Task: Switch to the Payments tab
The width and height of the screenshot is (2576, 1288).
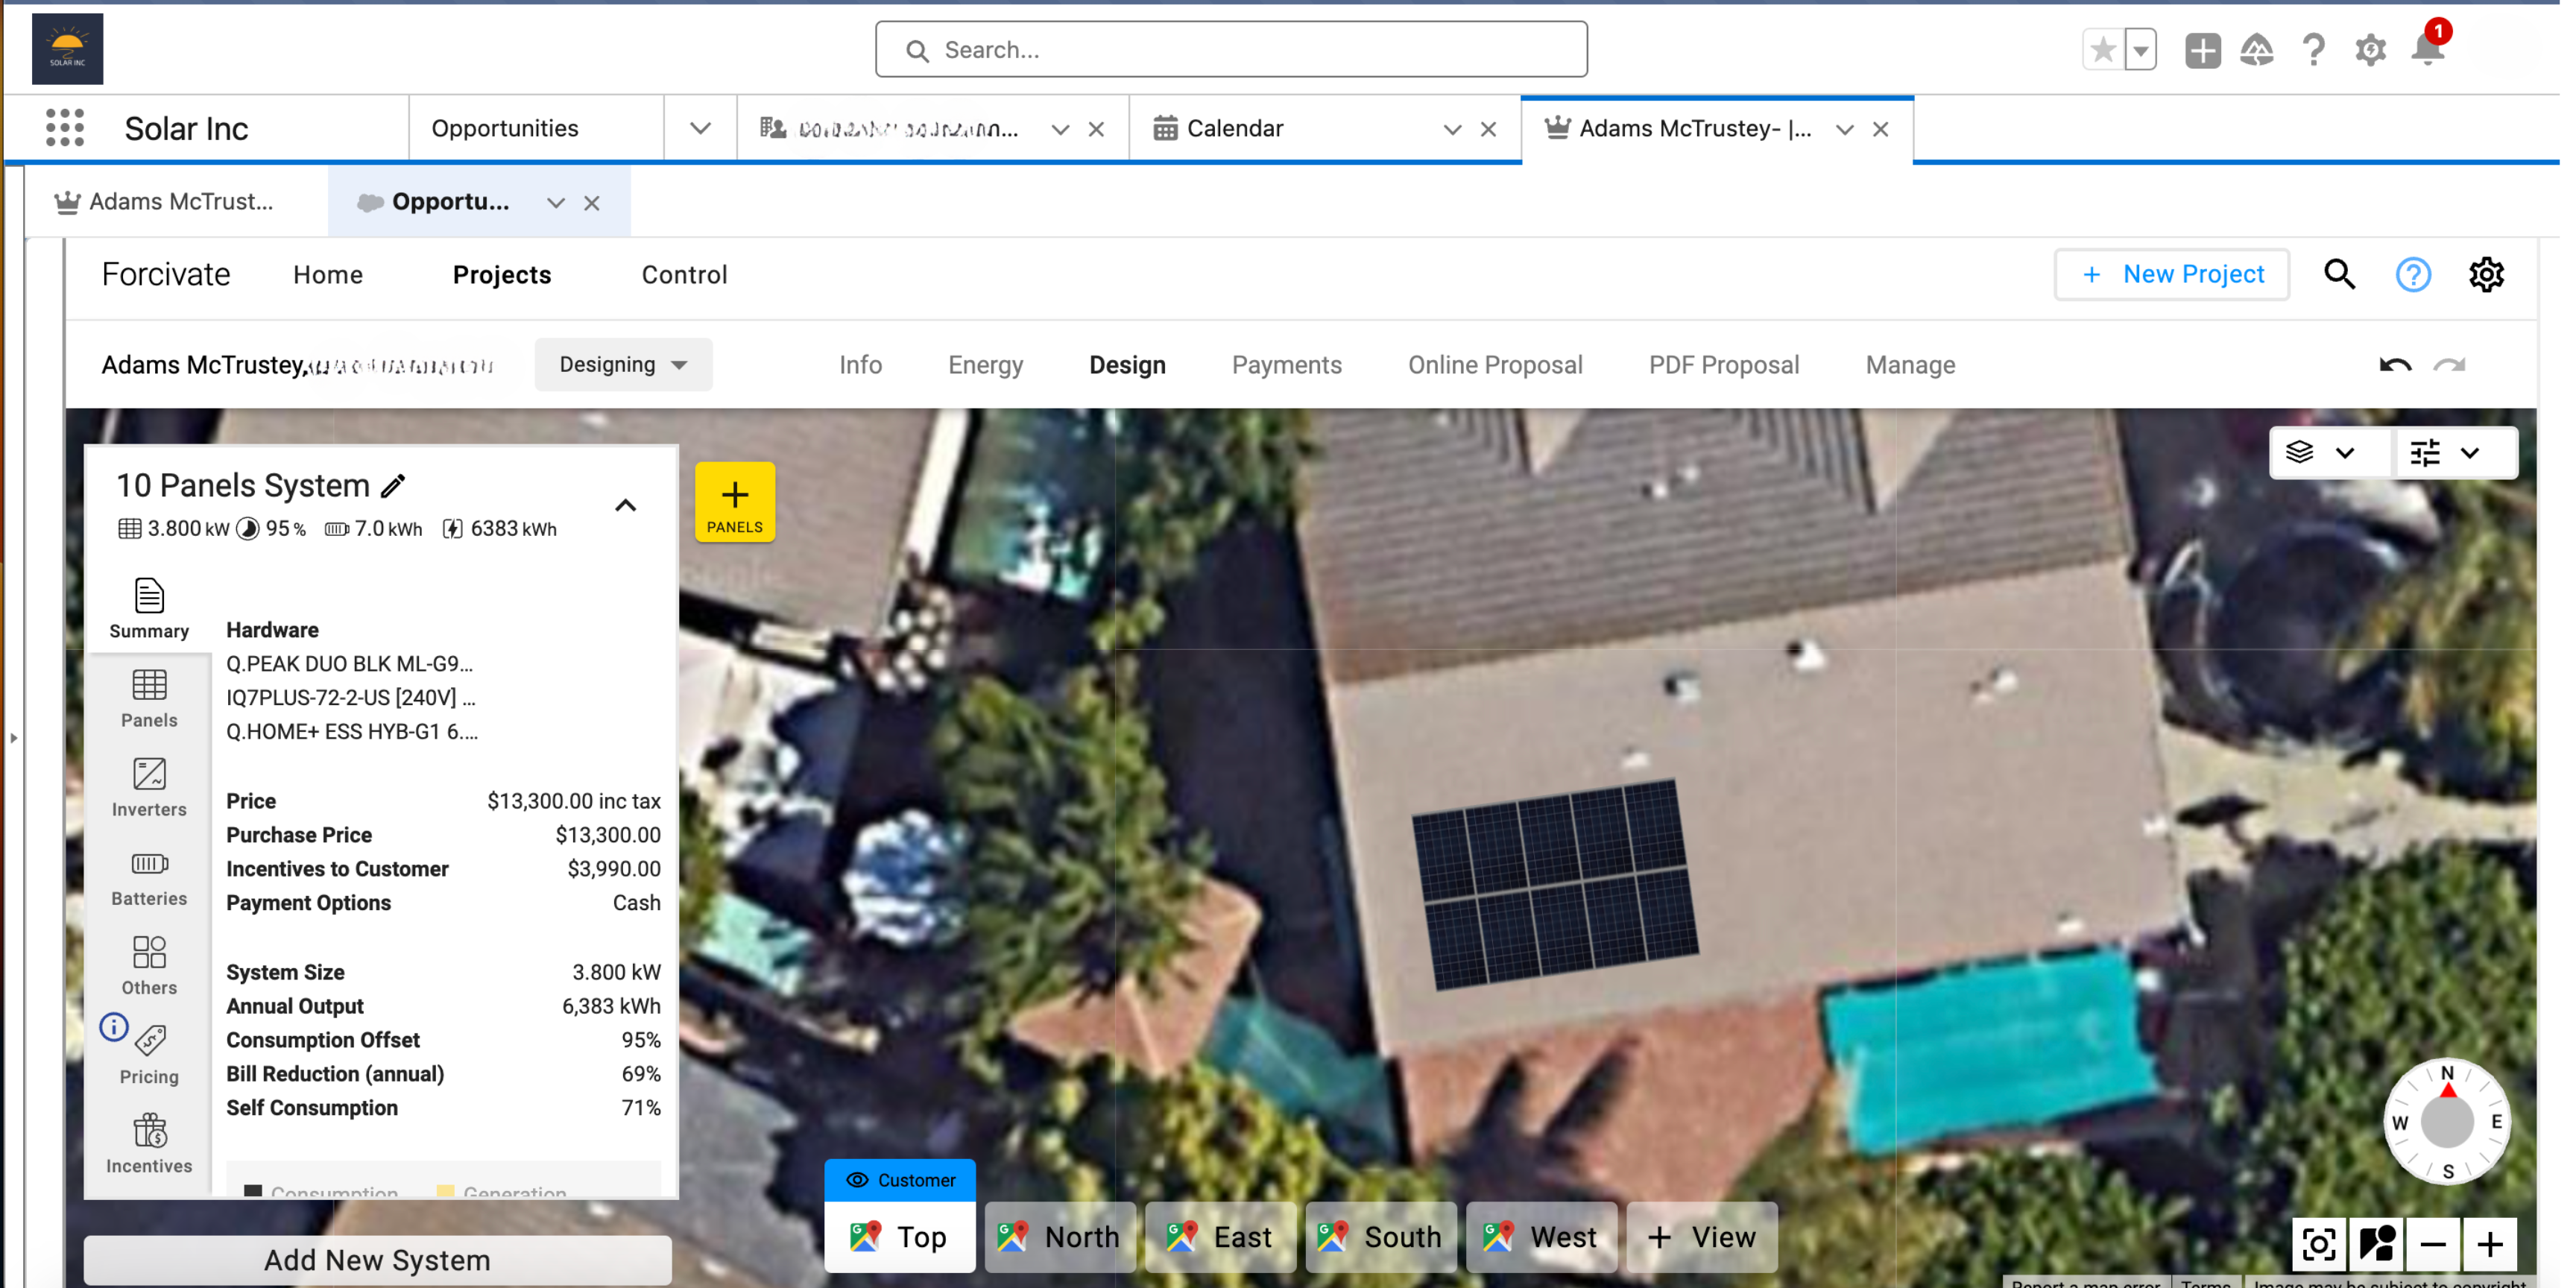Action: (1286, 365)
